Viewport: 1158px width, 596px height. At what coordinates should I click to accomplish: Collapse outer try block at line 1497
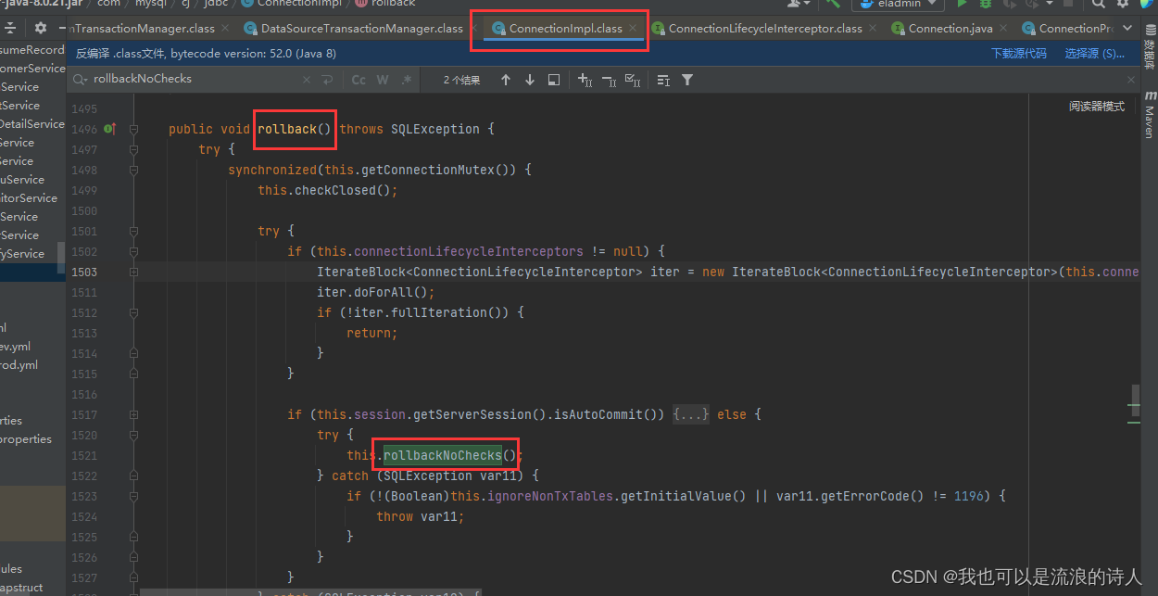134,149
